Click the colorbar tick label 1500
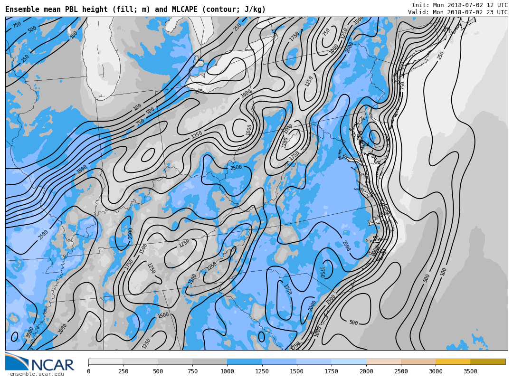This screenshot has height=380, width=513. coord(296,371)
